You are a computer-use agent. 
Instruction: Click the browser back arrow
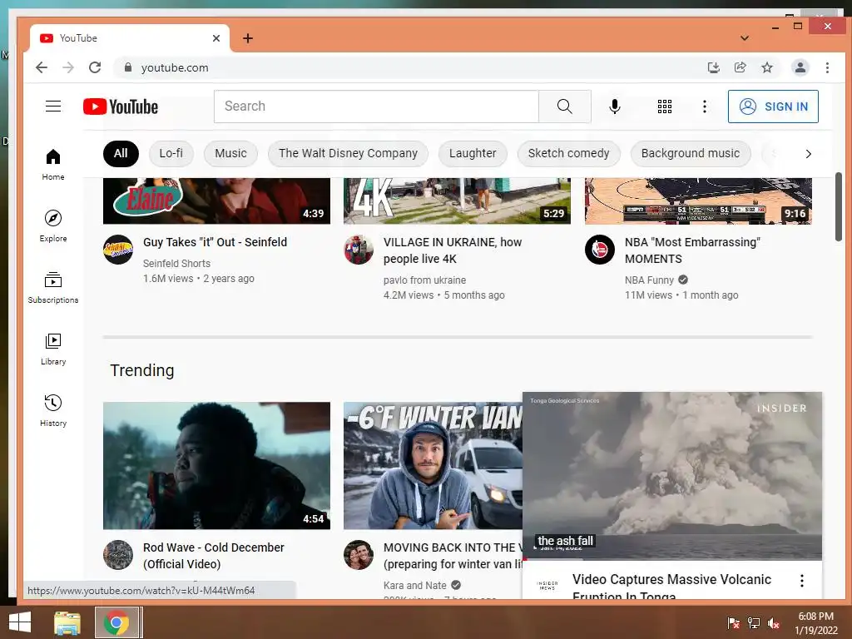pyautogui.click(x=42, y=67)
